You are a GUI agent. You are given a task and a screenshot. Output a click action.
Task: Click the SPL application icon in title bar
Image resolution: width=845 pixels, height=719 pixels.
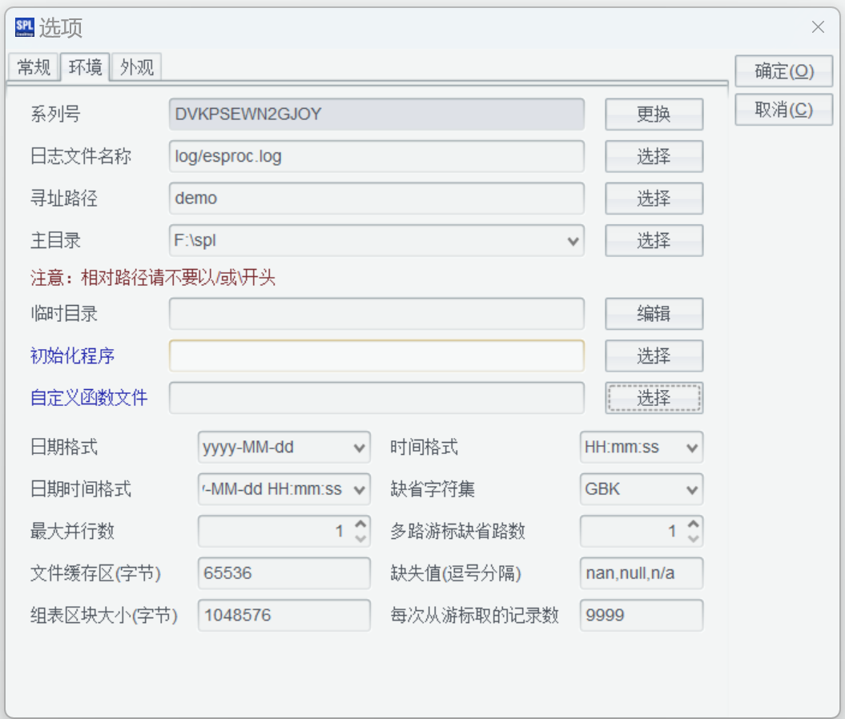coord(24,28)
